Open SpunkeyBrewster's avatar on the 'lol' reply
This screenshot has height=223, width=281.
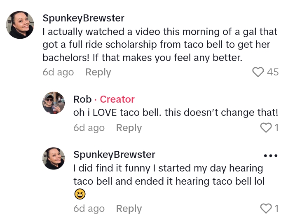pos(54,159)
